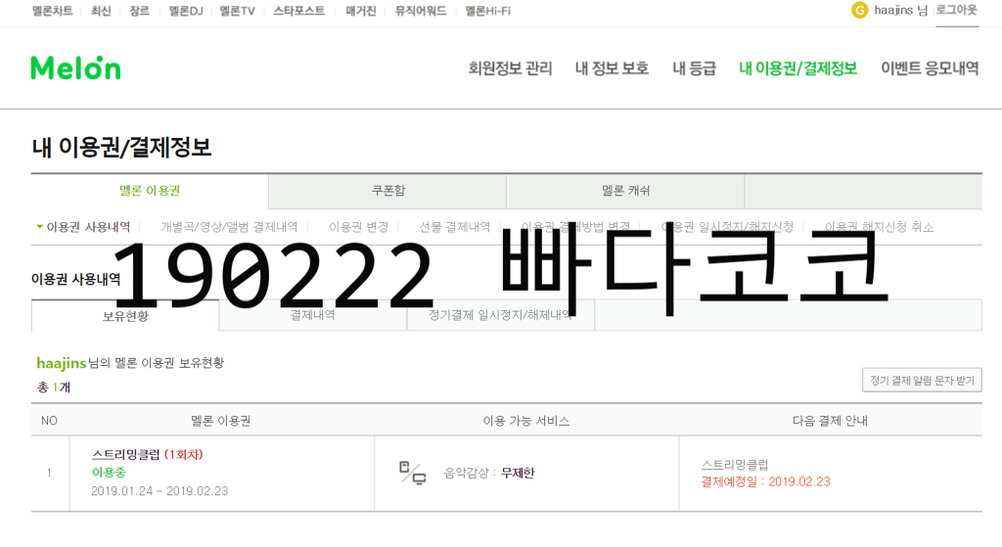Open 매거진 link
1002x547 pixels.
tap(361, 11)
